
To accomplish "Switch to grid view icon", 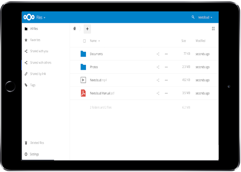I will pyautogui.click(x=213, y=29).
